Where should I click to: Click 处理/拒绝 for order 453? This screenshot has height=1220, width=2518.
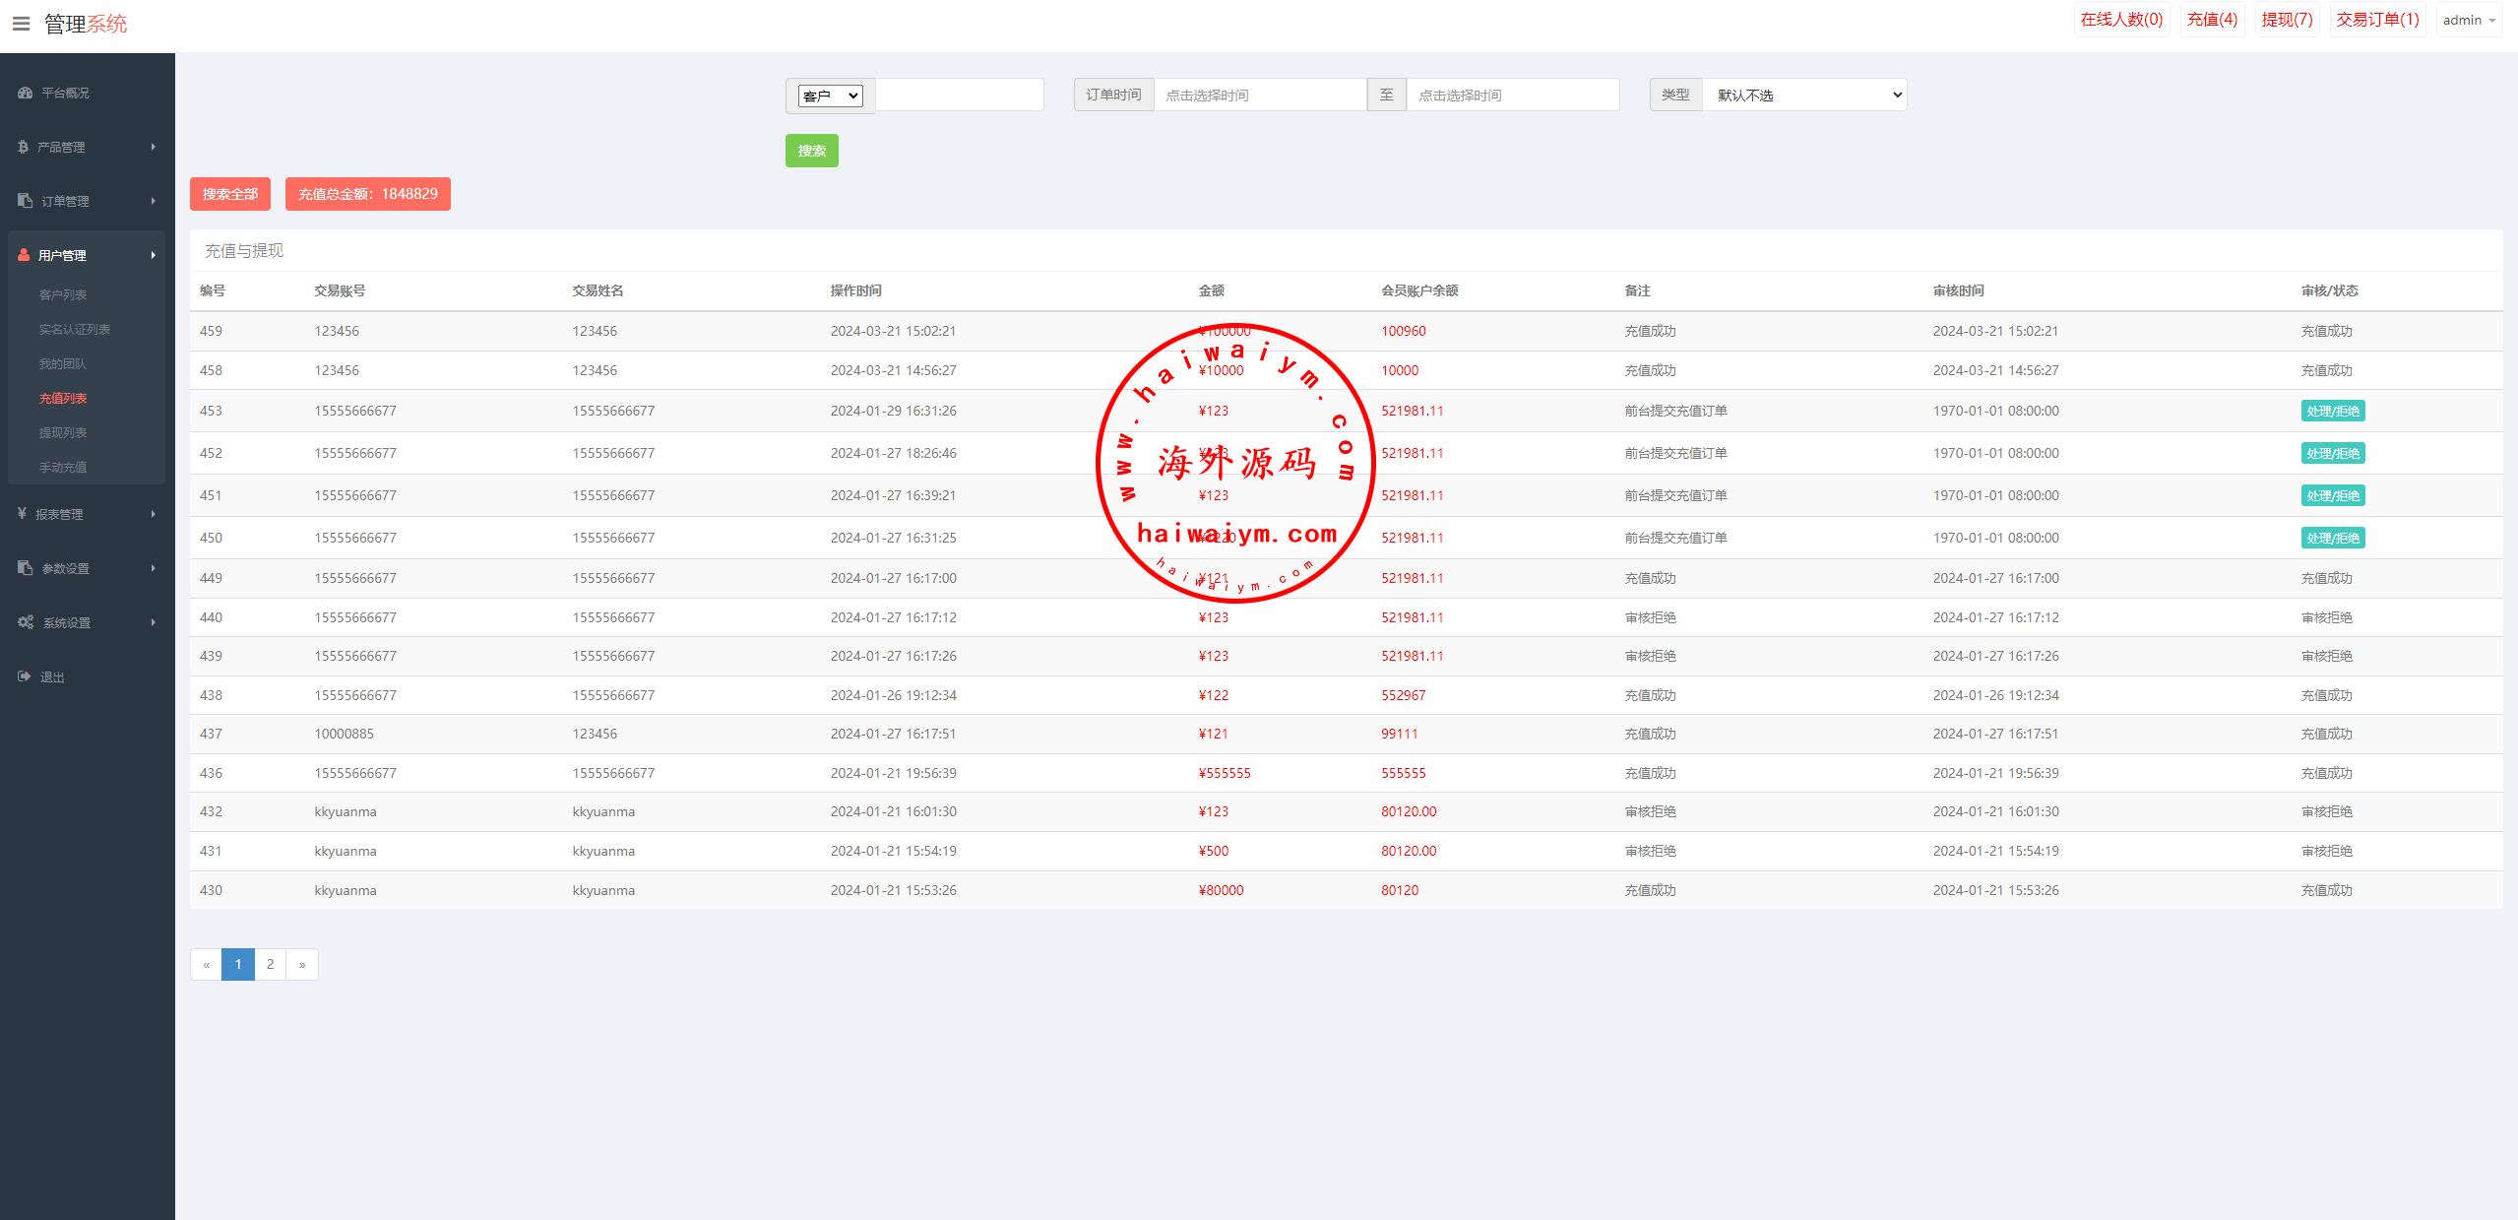click(2332, 412)
